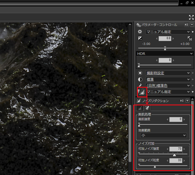Toggle full-screen preview with the expand arrows icon

191,17
